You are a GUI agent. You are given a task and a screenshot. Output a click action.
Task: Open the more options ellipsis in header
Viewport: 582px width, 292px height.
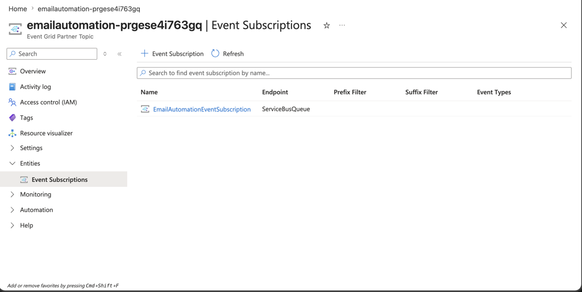(342, 25)
